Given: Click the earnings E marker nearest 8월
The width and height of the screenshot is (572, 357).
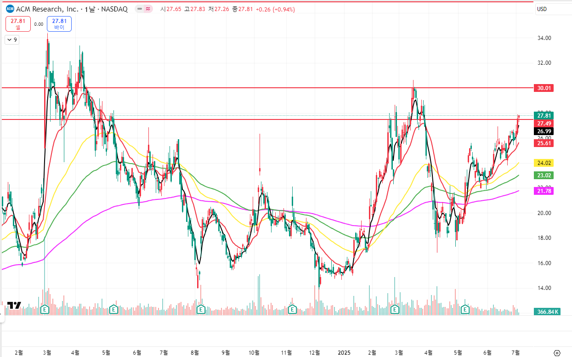Looking at the screenshot, I should (x=200, y=310).
